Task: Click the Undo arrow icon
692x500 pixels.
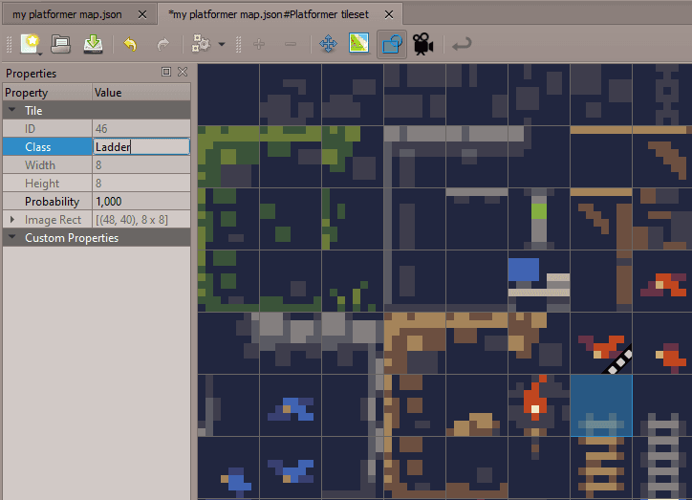Action: pyautogui.click(x=130, y=44)
